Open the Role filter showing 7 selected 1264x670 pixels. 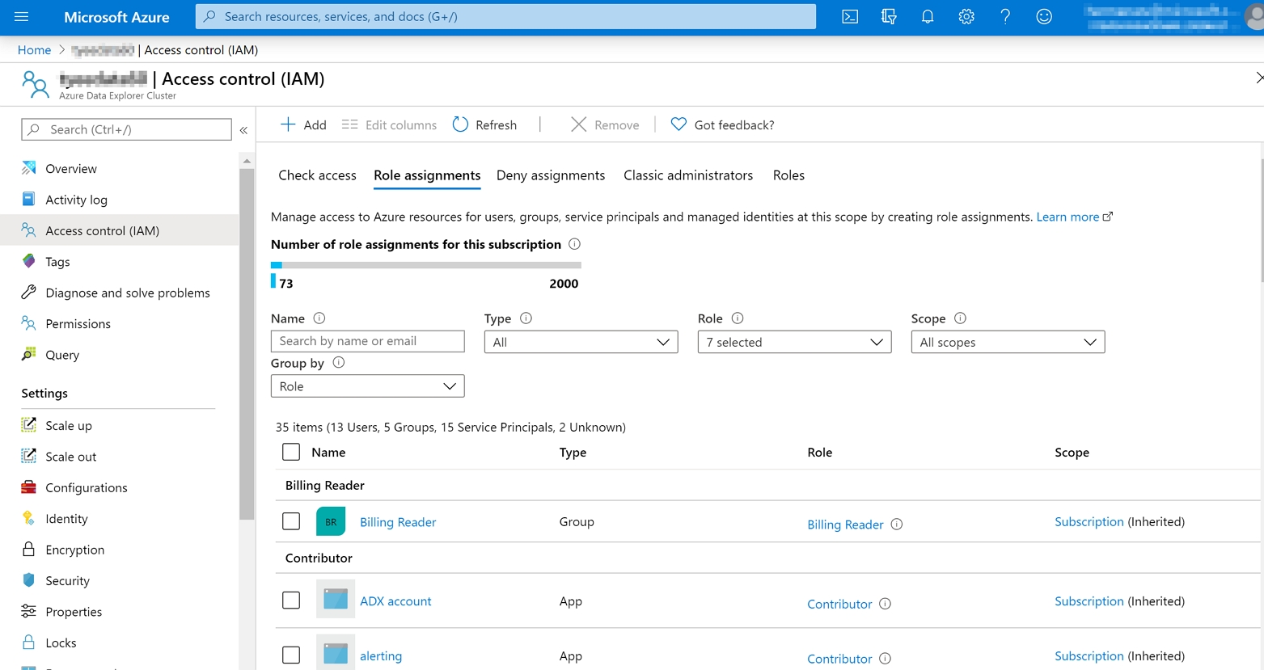point(794,342)
